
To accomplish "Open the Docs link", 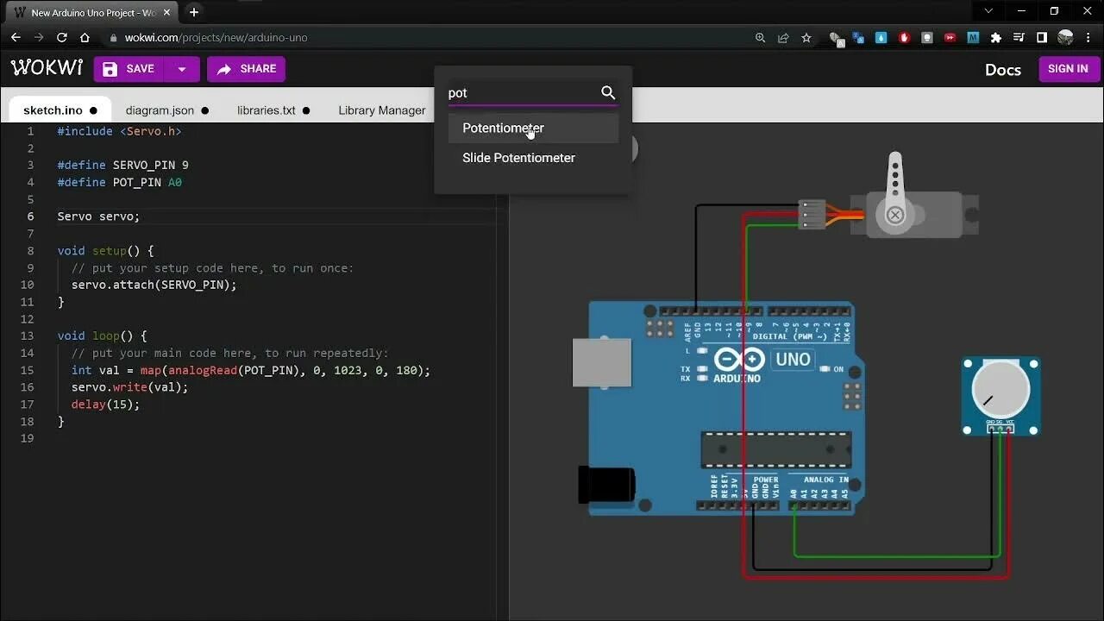I will point(1003,70).
